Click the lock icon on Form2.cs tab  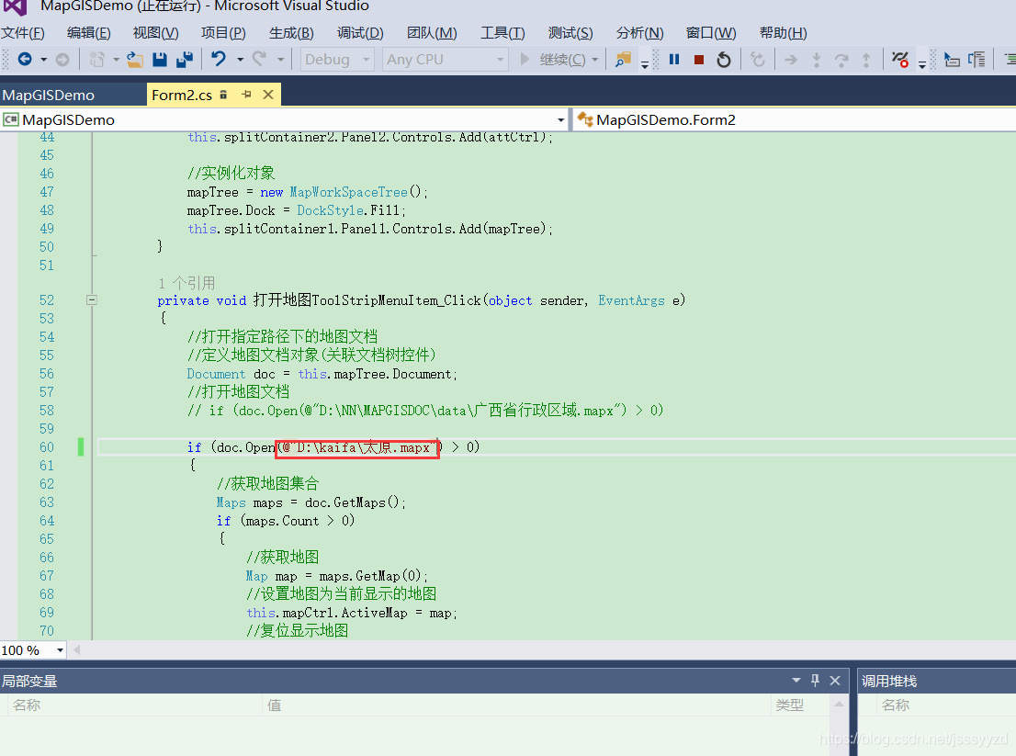pyautogui.click(x=223, y=95)
